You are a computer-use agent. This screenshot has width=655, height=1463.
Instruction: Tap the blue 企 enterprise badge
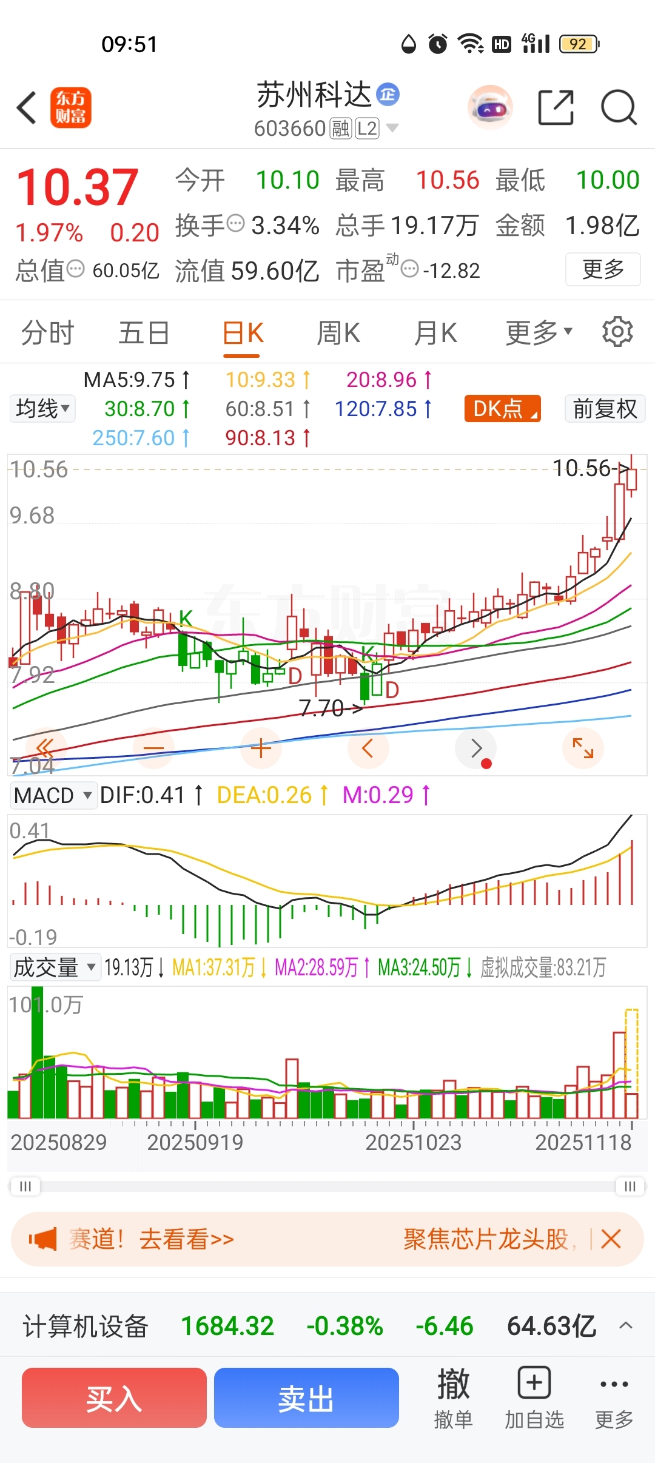pyautogui.click(x=388, y=94)
